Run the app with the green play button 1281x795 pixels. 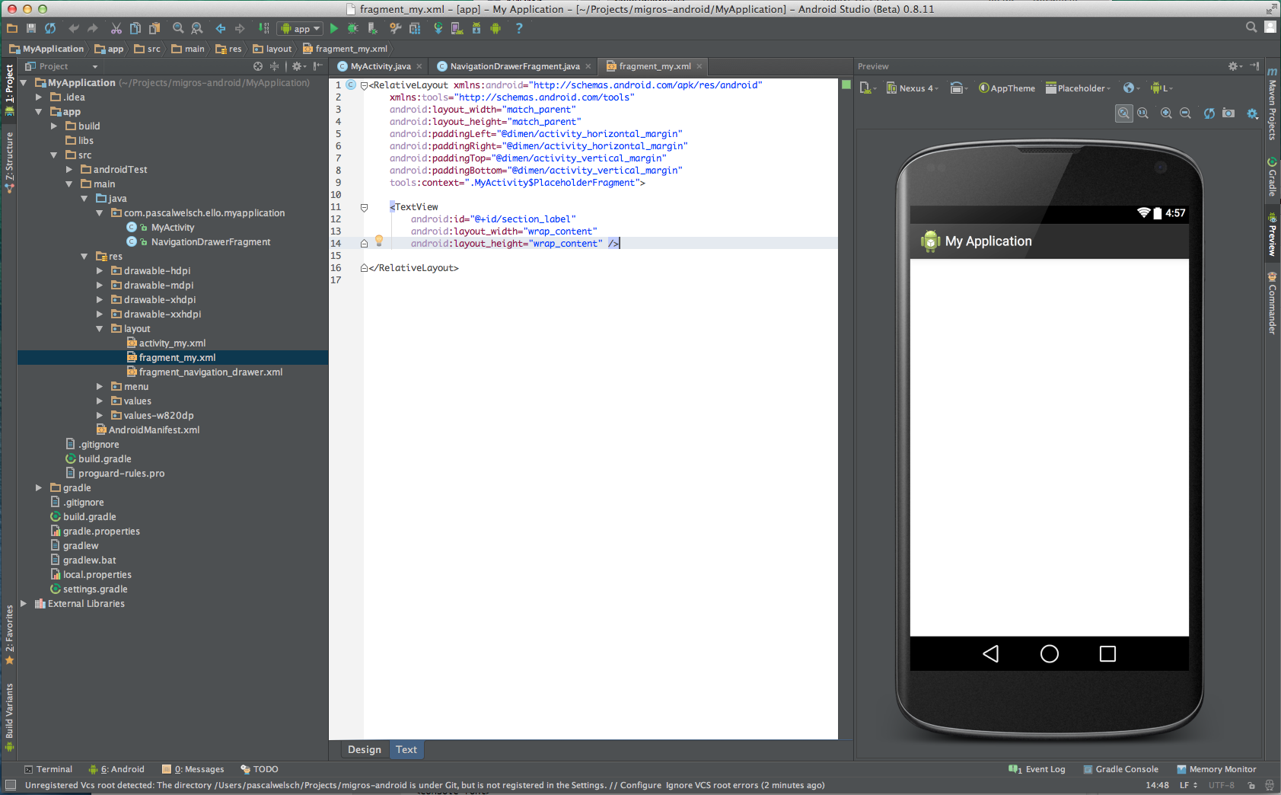pos(334,28)
